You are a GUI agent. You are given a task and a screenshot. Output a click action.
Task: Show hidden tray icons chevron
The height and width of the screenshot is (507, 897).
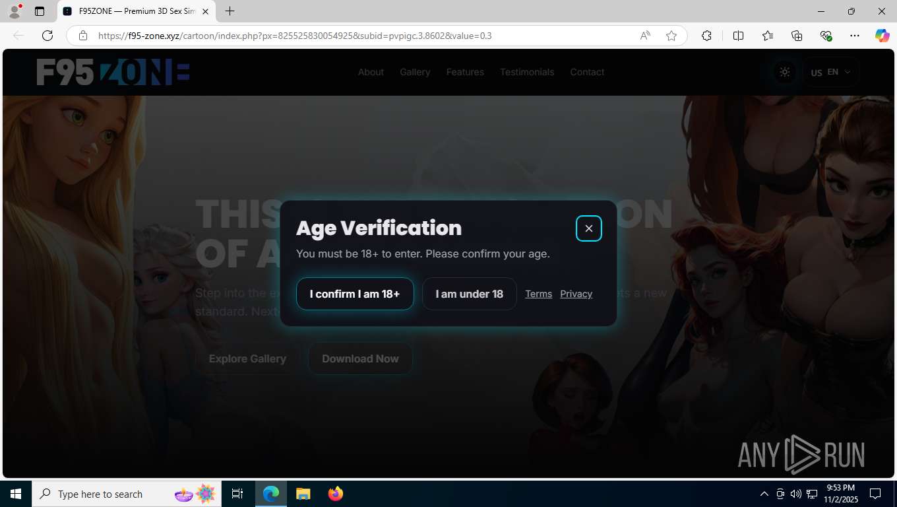click(764, 494)
